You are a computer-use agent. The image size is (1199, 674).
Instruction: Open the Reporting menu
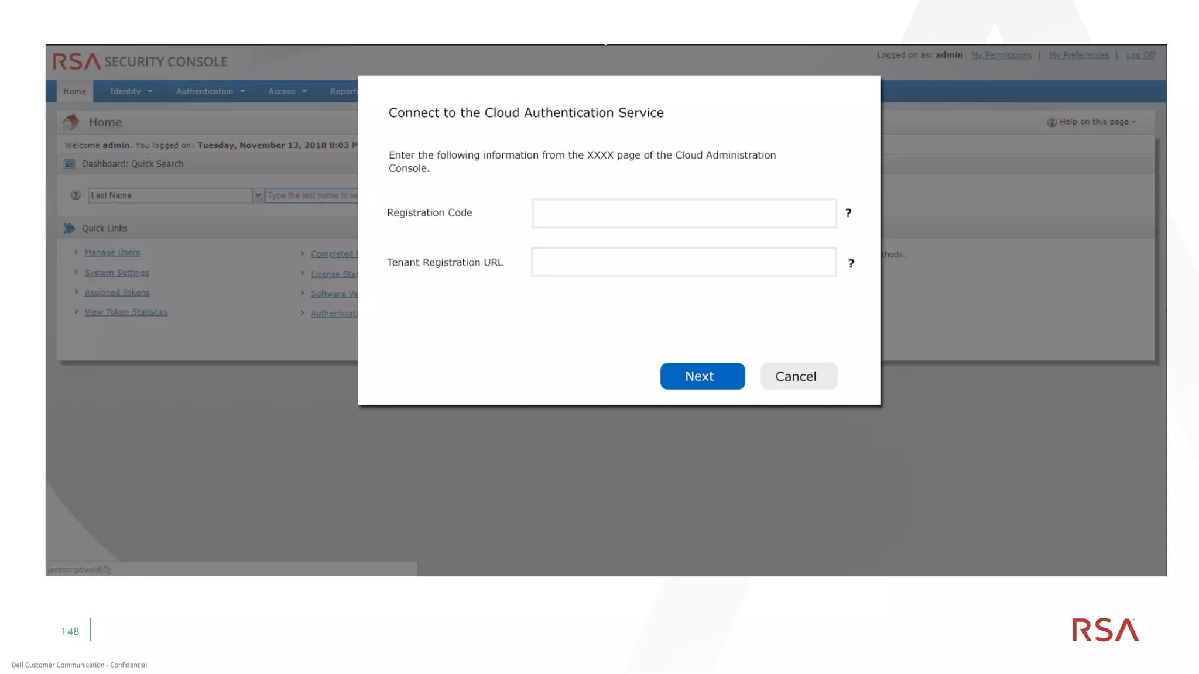tap(344, 91)
